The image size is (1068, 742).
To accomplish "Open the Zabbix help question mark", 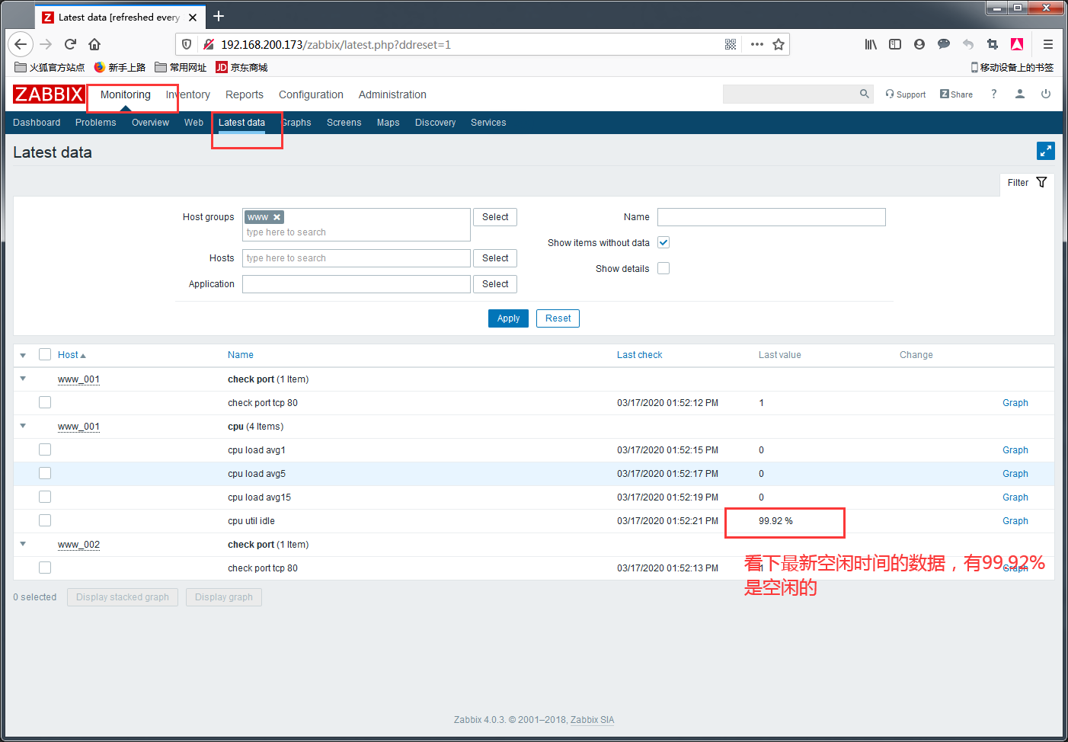I will (x=993, y=94).
